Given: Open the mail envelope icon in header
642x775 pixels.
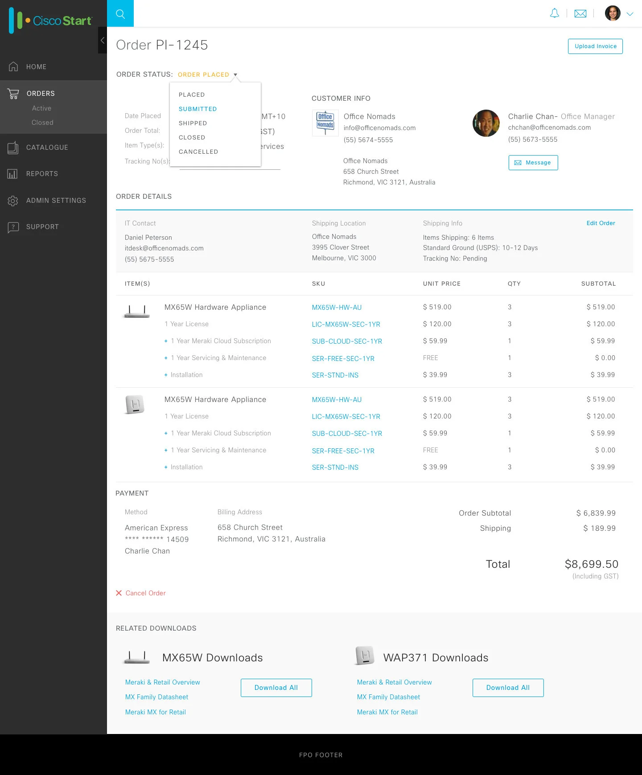Looking at the screenshot, I should point(580,14).
